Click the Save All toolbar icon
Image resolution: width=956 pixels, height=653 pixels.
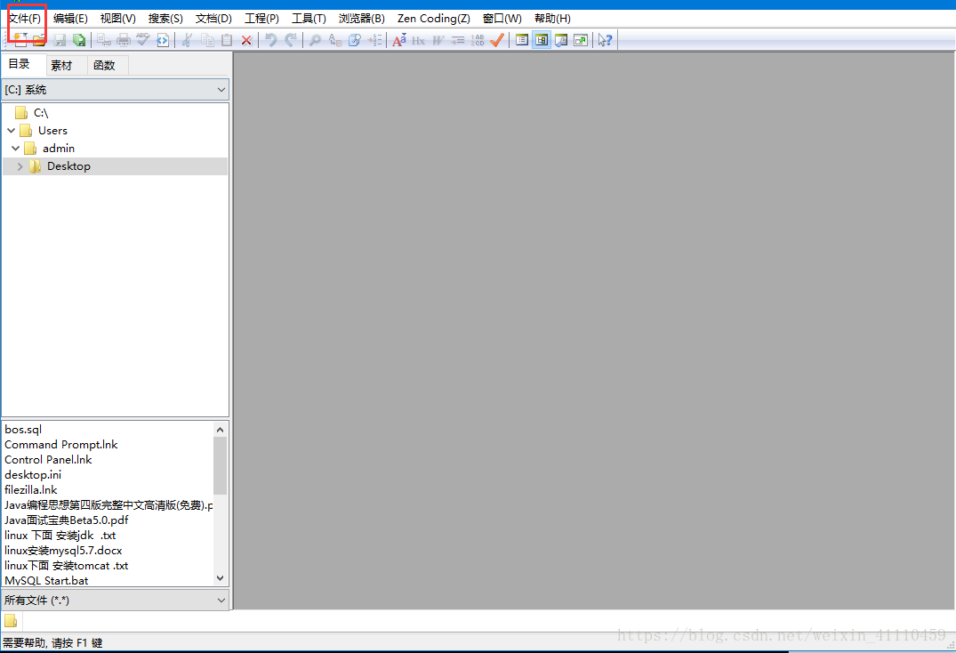79,40
